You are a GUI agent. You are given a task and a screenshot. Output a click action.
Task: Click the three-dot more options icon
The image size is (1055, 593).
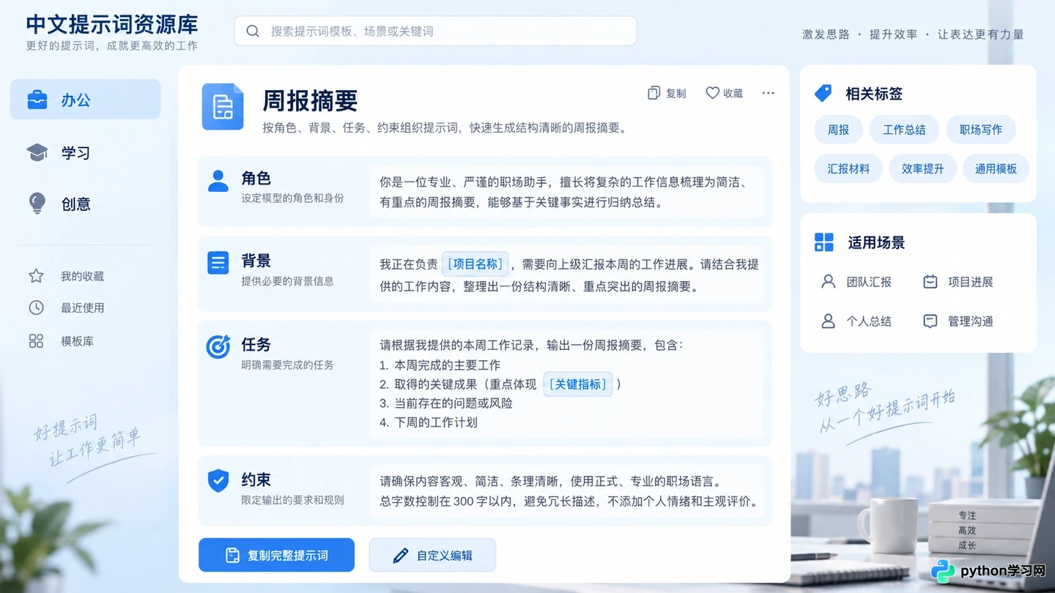click(768, 93)
